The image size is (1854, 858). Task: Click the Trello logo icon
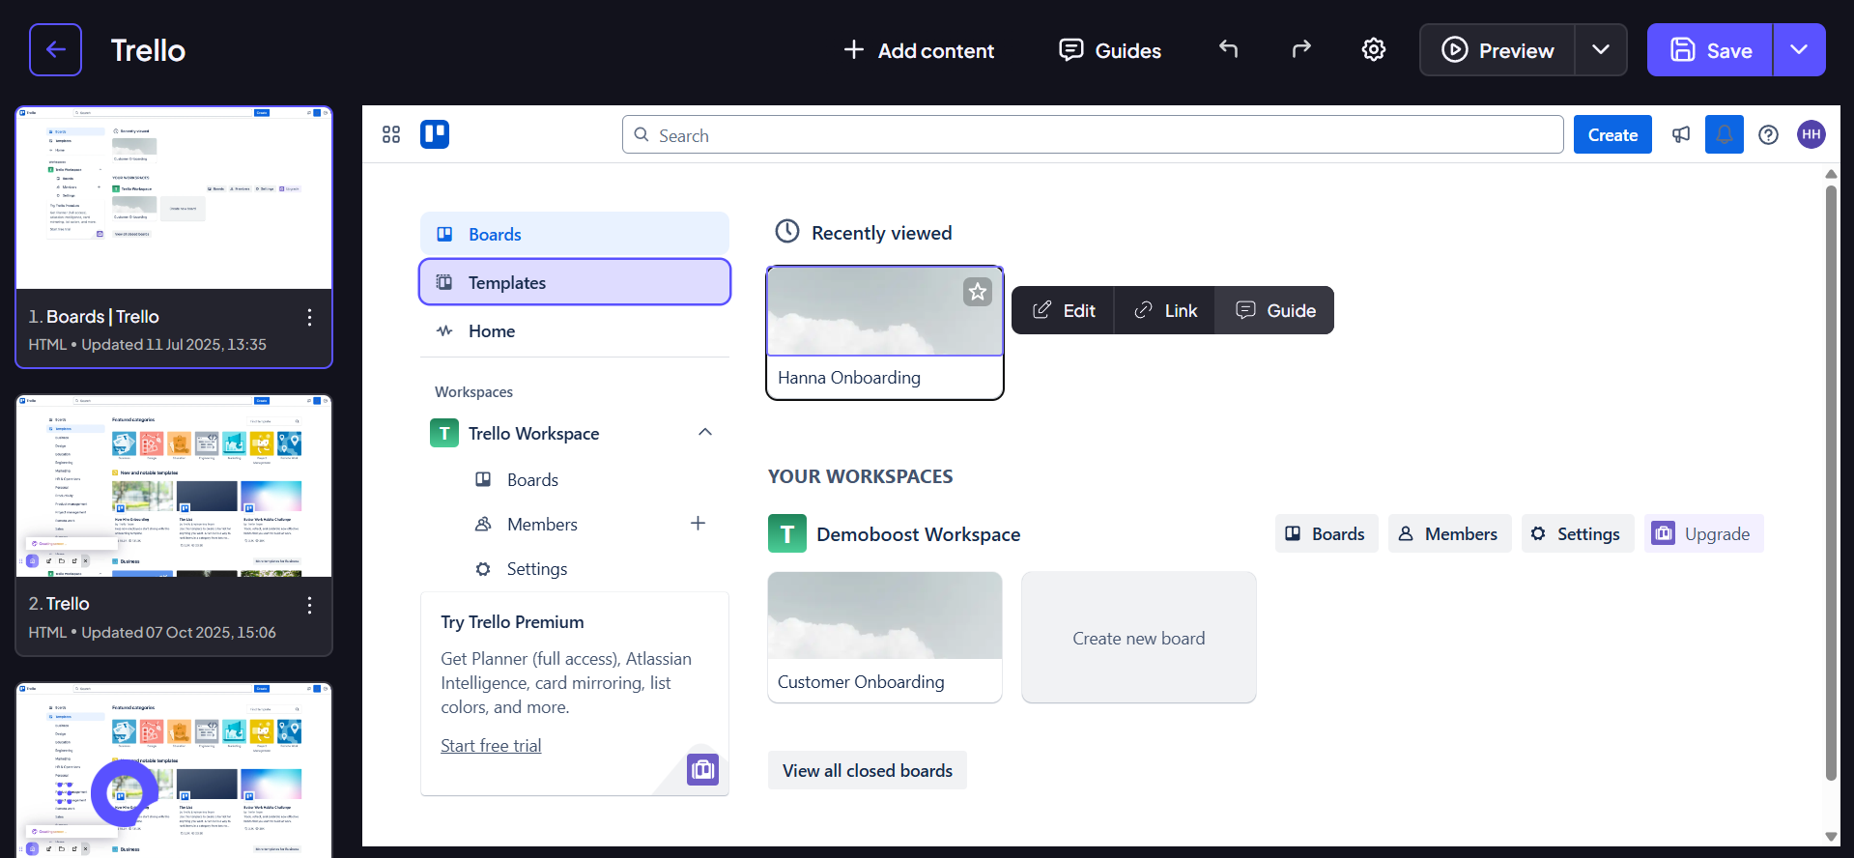(x=435, y=134)
